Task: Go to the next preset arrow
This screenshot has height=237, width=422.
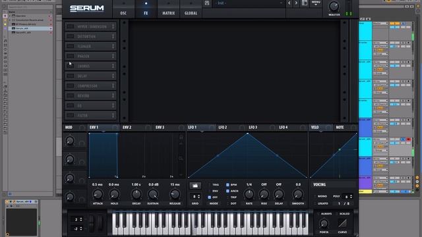Action: 296,3
